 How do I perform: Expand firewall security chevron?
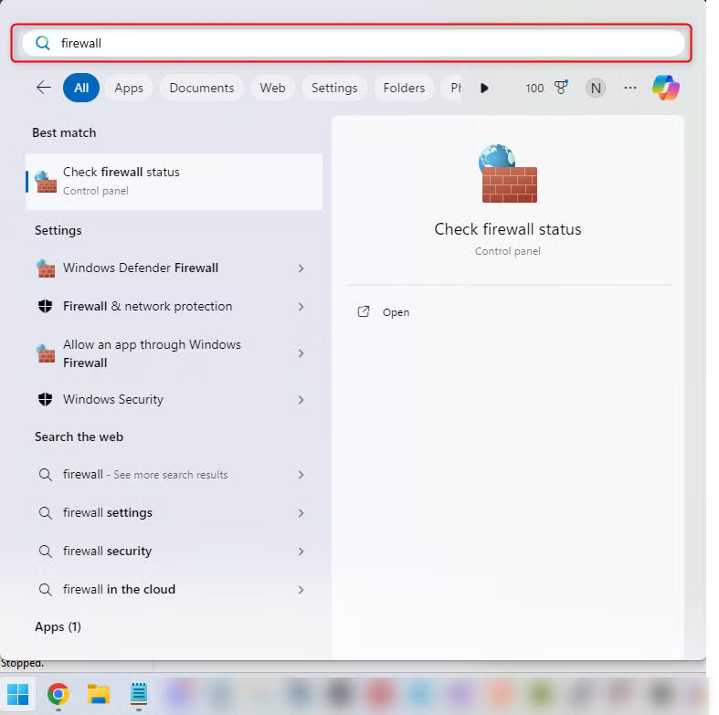click(301, 552)
